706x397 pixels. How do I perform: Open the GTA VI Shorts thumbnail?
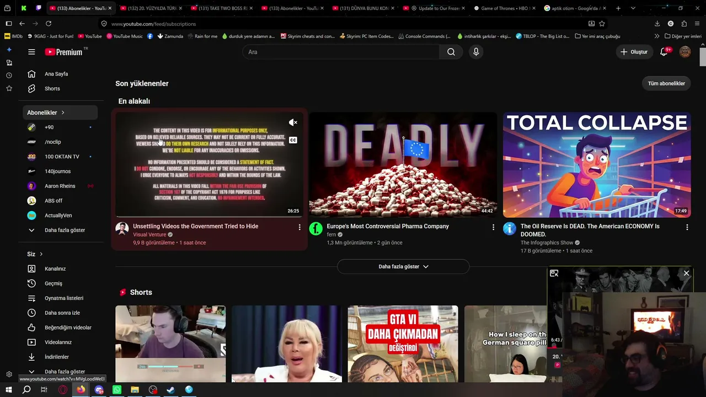point(403,344)
